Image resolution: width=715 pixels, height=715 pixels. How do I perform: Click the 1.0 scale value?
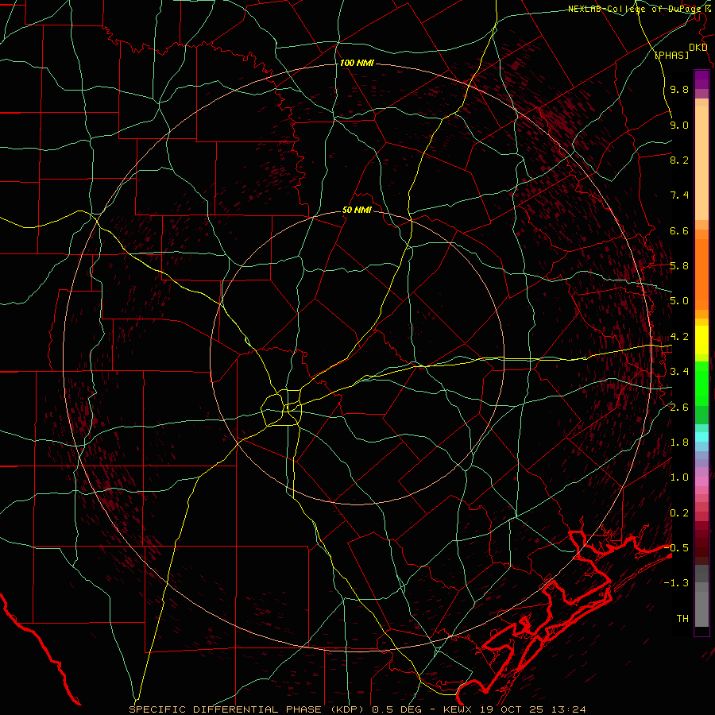(679, 477)
